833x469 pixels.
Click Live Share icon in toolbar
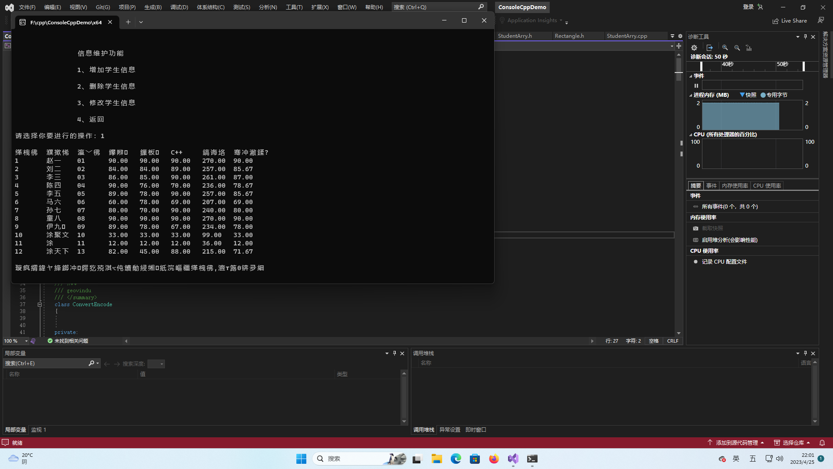[x=775, y=21]
